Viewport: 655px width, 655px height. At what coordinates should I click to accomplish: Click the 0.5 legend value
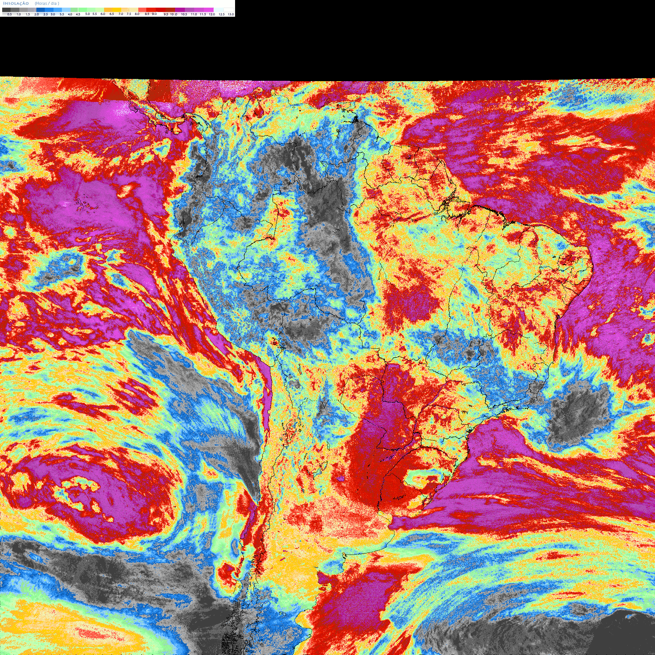point(9,14)
